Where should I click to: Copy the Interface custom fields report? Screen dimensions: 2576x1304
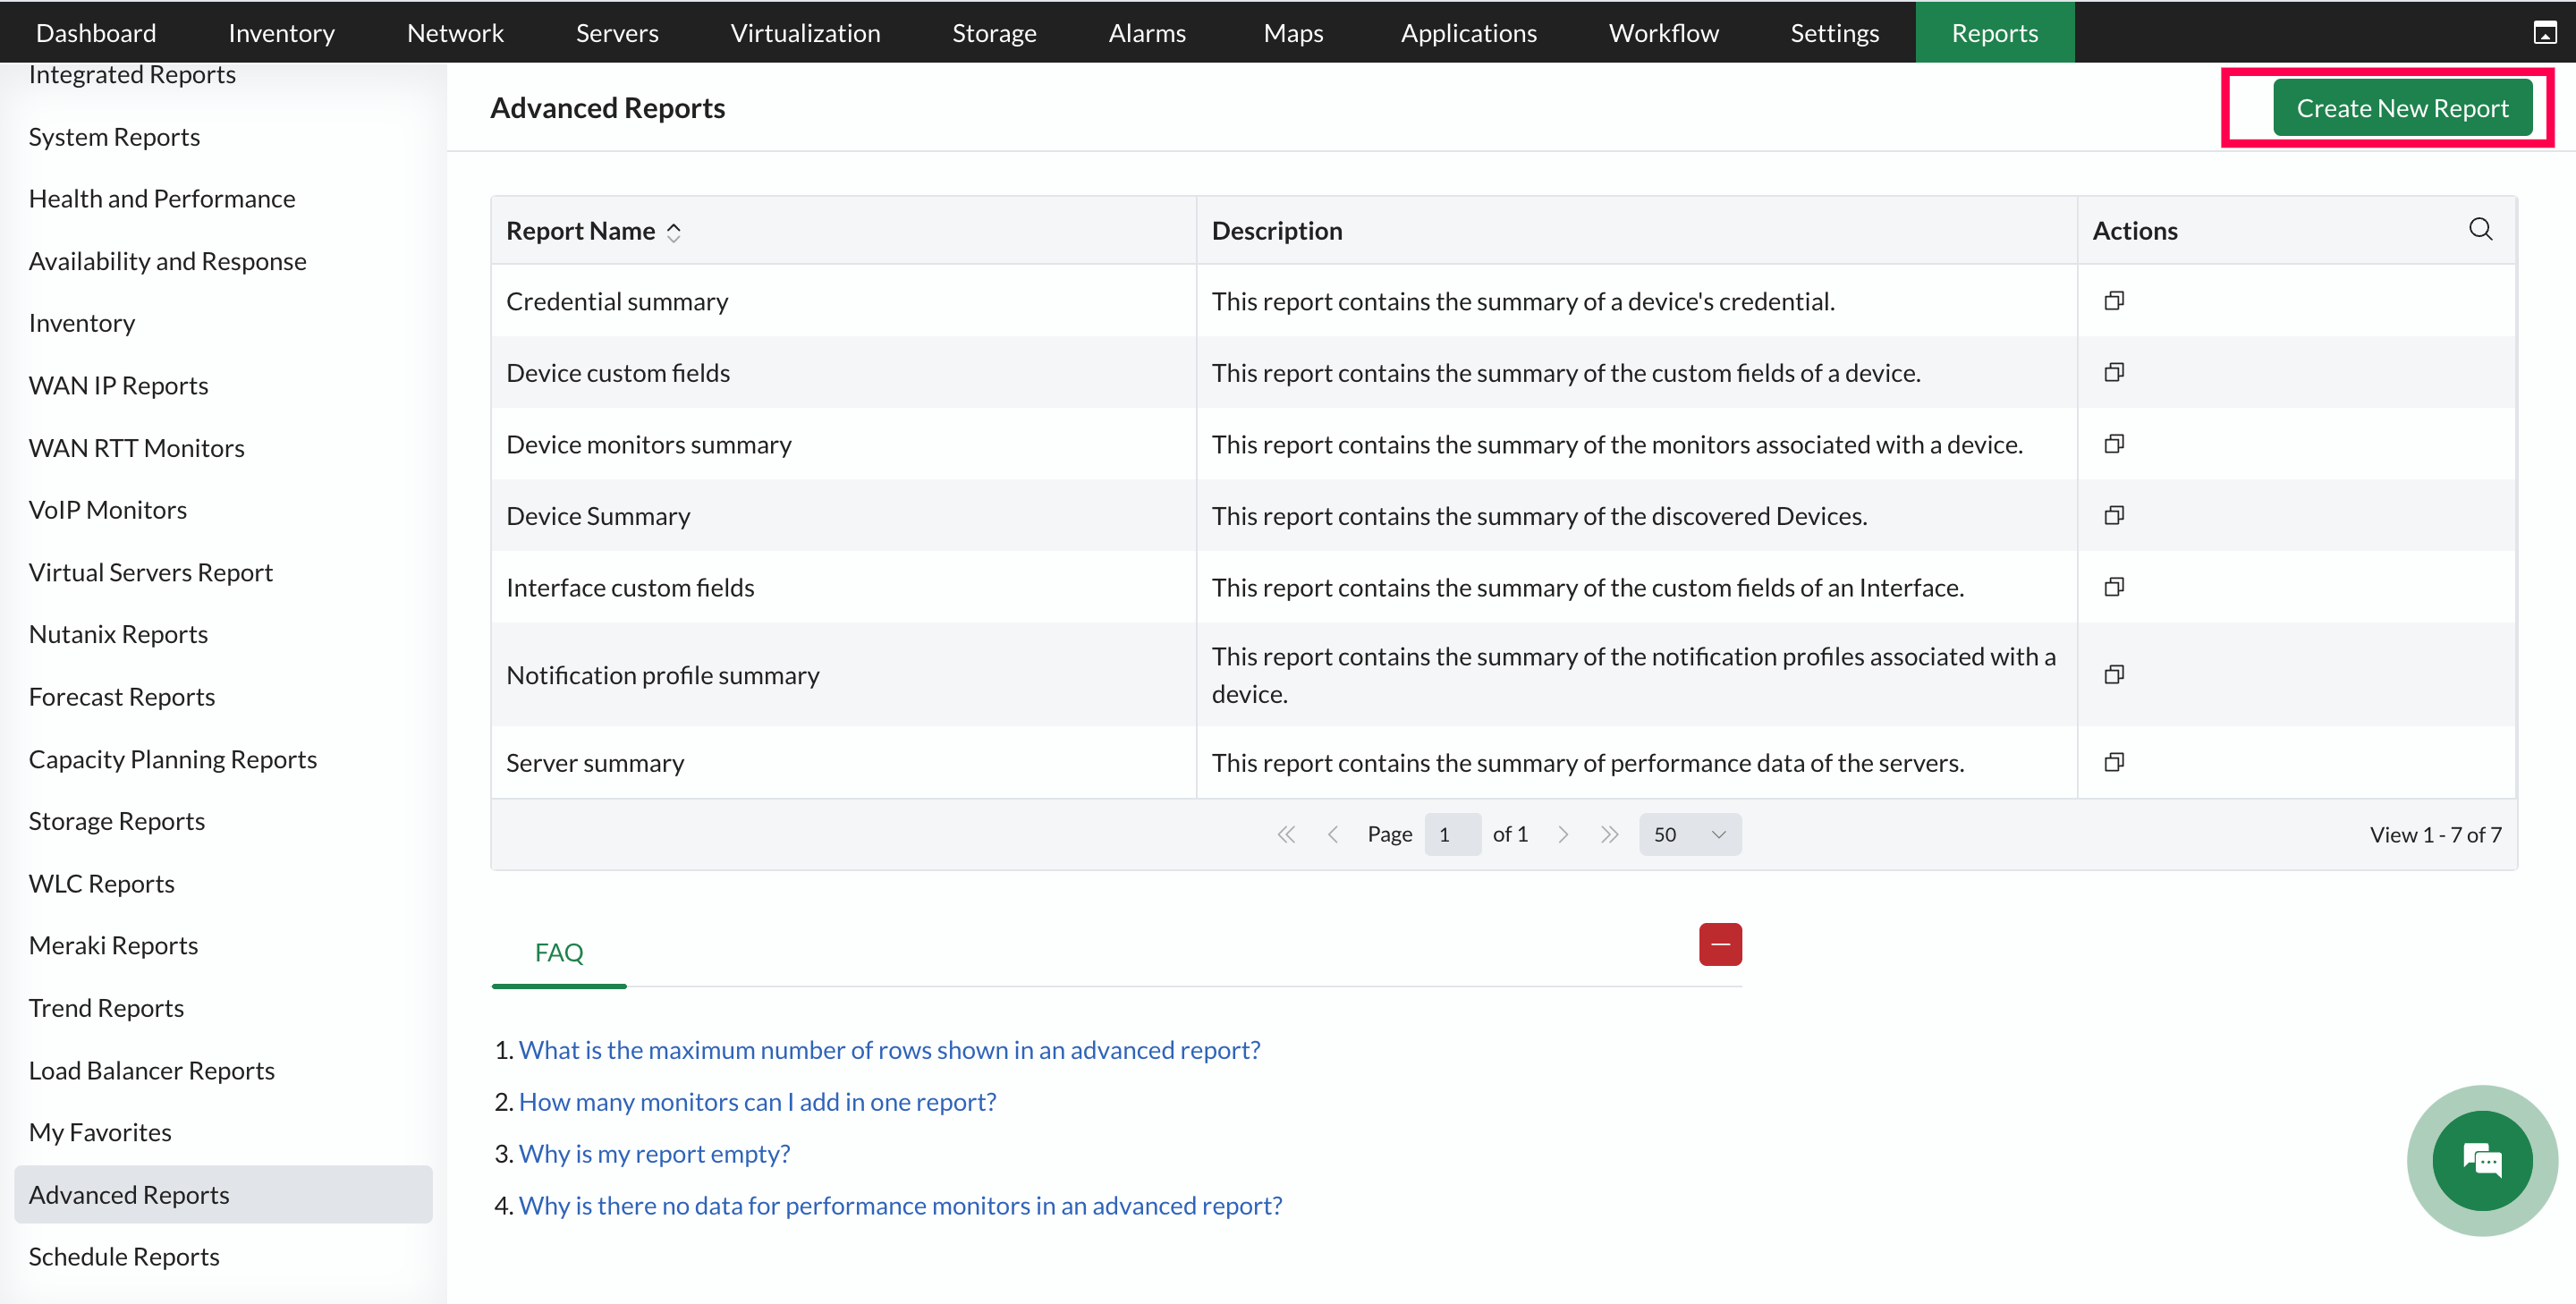tap(2114, 587)
